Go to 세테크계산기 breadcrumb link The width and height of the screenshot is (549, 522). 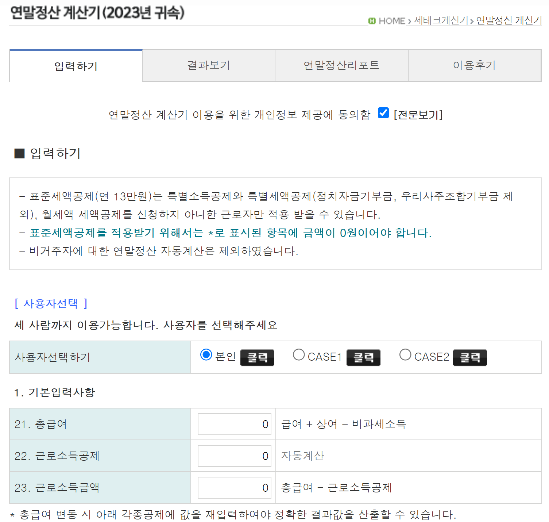click(441, 20)
